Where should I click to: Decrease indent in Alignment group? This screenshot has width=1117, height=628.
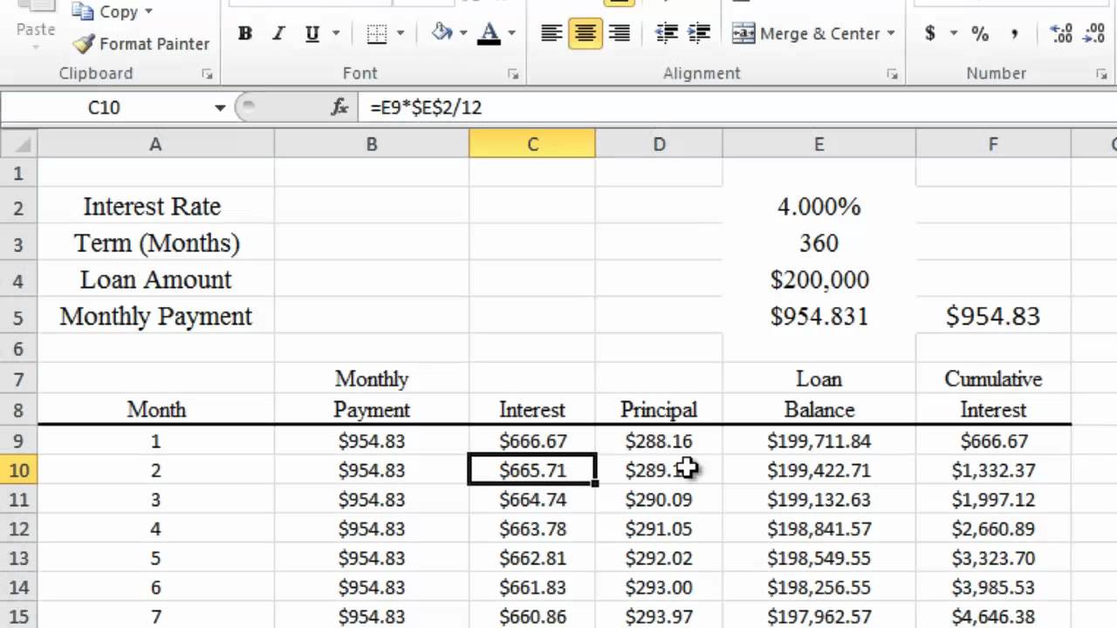tap(667, 34)
